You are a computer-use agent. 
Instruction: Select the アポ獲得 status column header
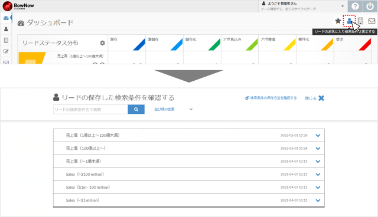click(x=277, y=43)
